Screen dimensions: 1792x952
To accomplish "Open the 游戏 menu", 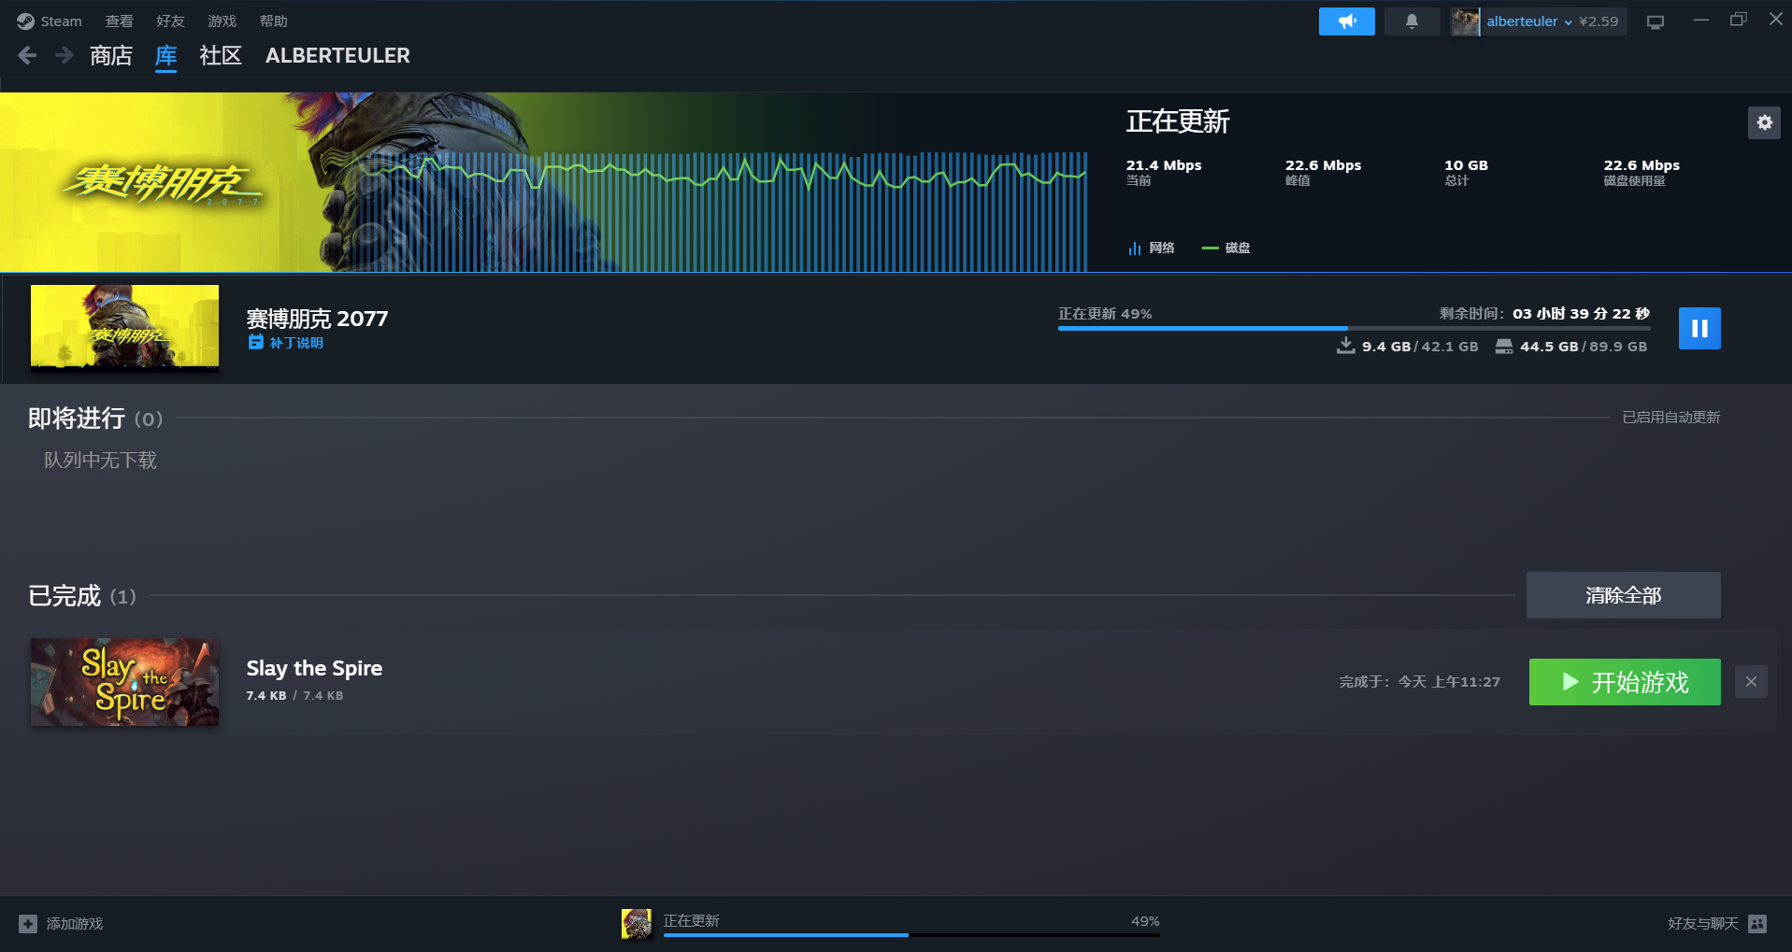I will tap(222, 21).
